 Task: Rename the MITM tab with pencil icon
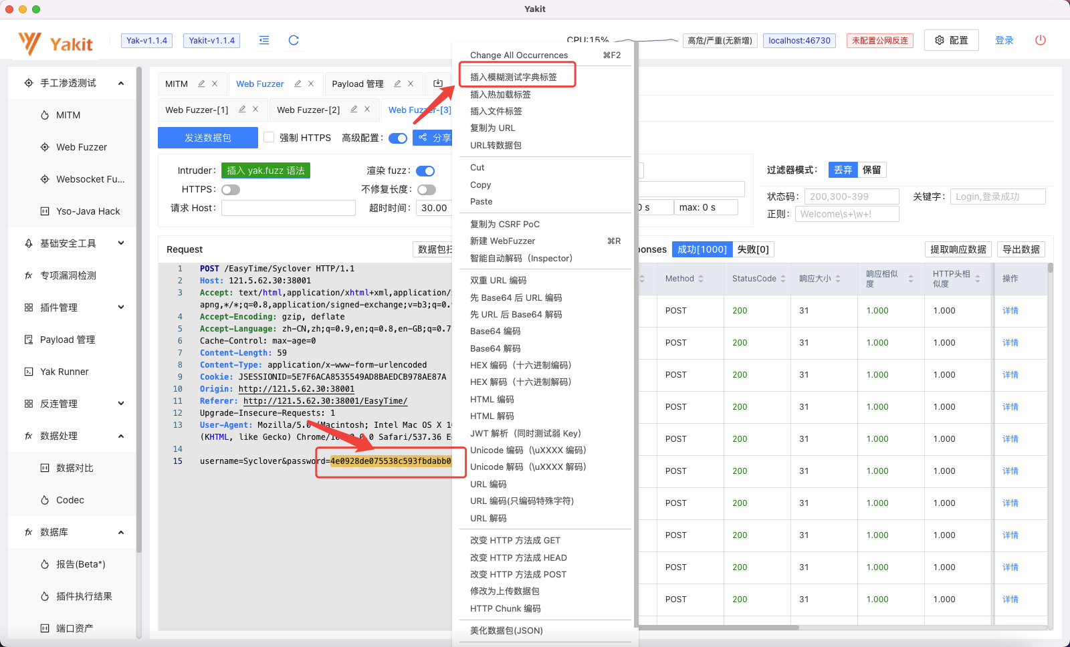[201, 84]
